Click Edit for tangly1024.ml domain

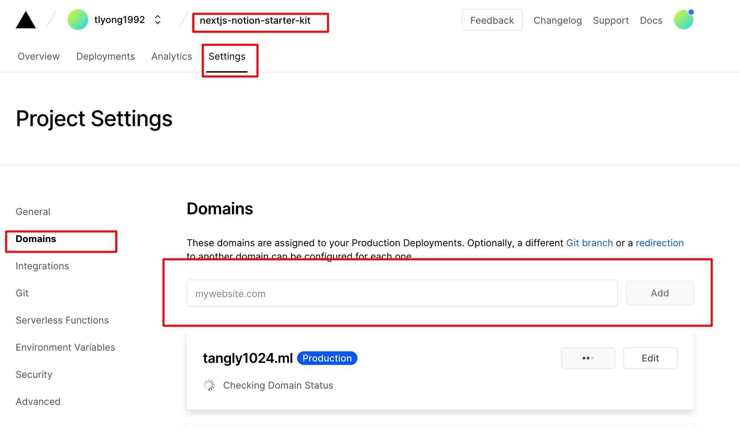pyautogui.click(x=650, y=358)
